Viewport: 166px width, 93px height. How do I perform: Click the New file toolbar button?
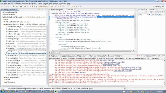pos(2,6)
